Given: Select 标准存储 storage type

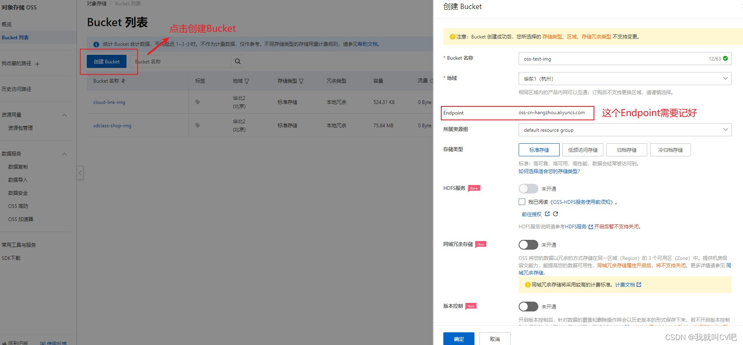Looking at the screenshot, I should click(x=539, y=150).
